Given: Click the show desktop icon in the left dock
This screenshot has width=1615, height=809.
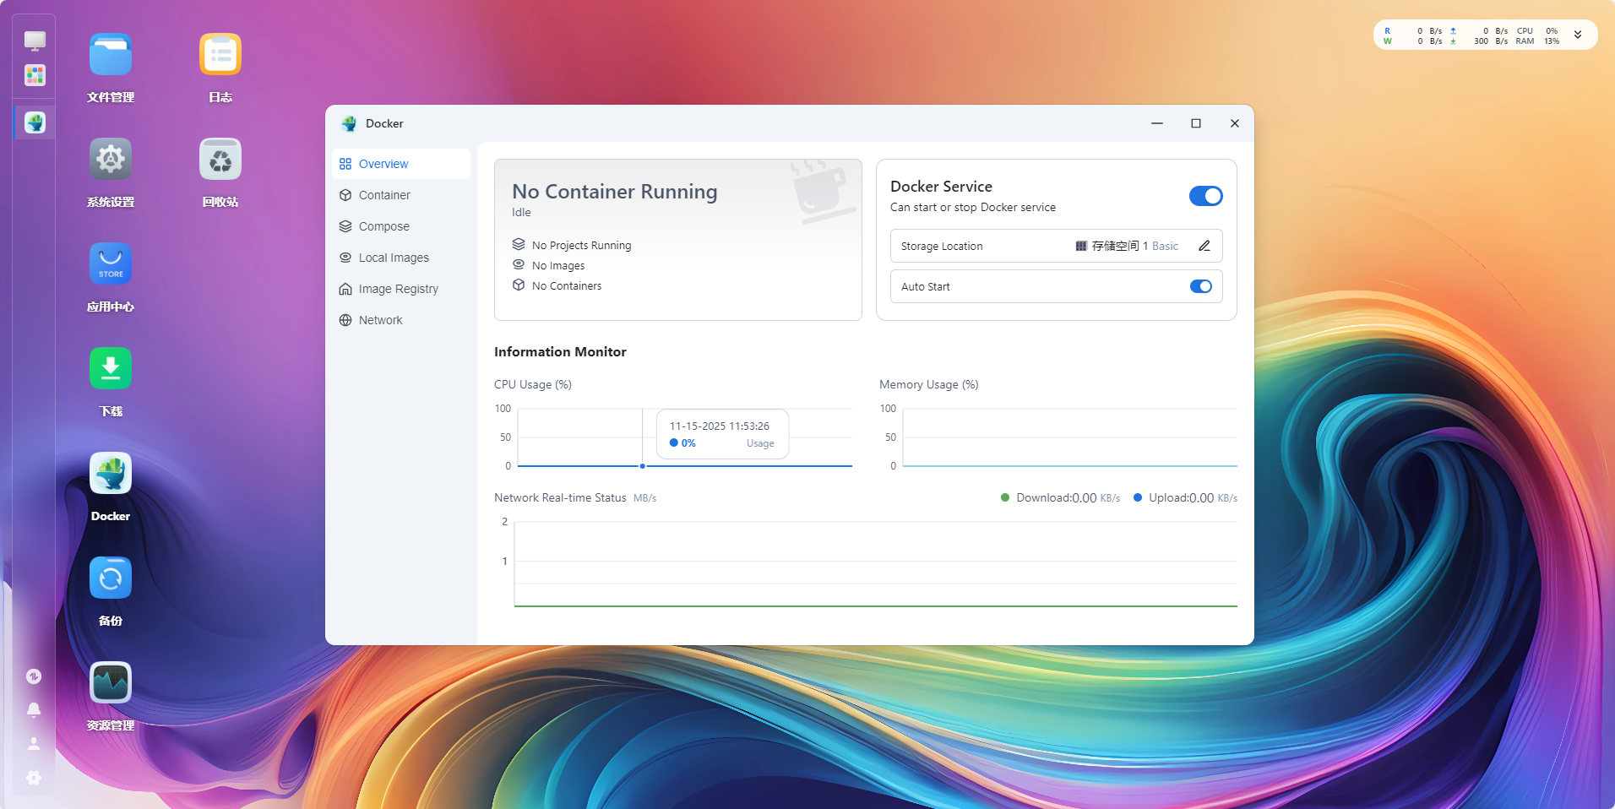Looking at the screenshot, I should 35,41.
